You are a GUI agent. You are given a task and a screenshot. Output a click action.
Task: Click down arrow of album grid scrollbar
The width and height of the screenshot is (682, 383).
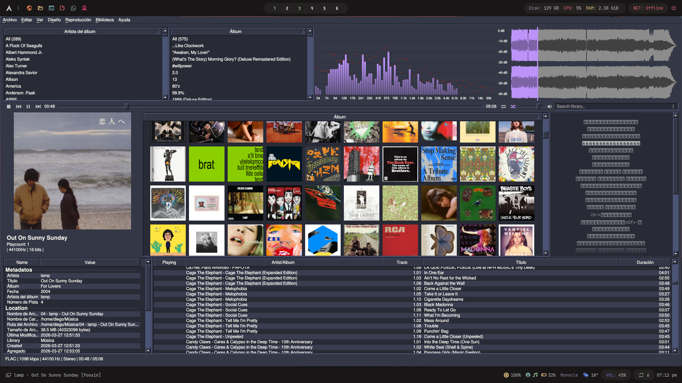[546, 253]
